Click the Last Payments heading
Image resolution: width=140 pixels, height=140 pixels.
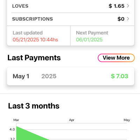34,58
